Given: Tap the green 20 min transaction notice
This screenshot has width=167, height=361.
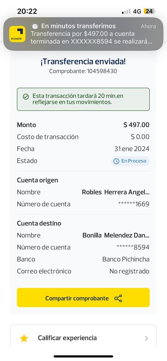Looking at the screenshot, I should pyautogui.click(x=83, y=99).
